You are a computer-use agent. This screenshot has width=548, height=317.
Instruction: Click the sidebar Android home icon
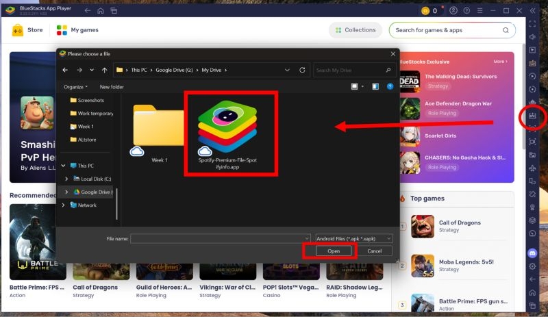(x=532, y=292)
